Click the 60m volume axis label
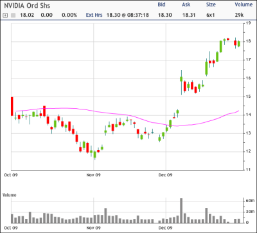The height and width of the screenshot is (233, 257). click(250, 201)
